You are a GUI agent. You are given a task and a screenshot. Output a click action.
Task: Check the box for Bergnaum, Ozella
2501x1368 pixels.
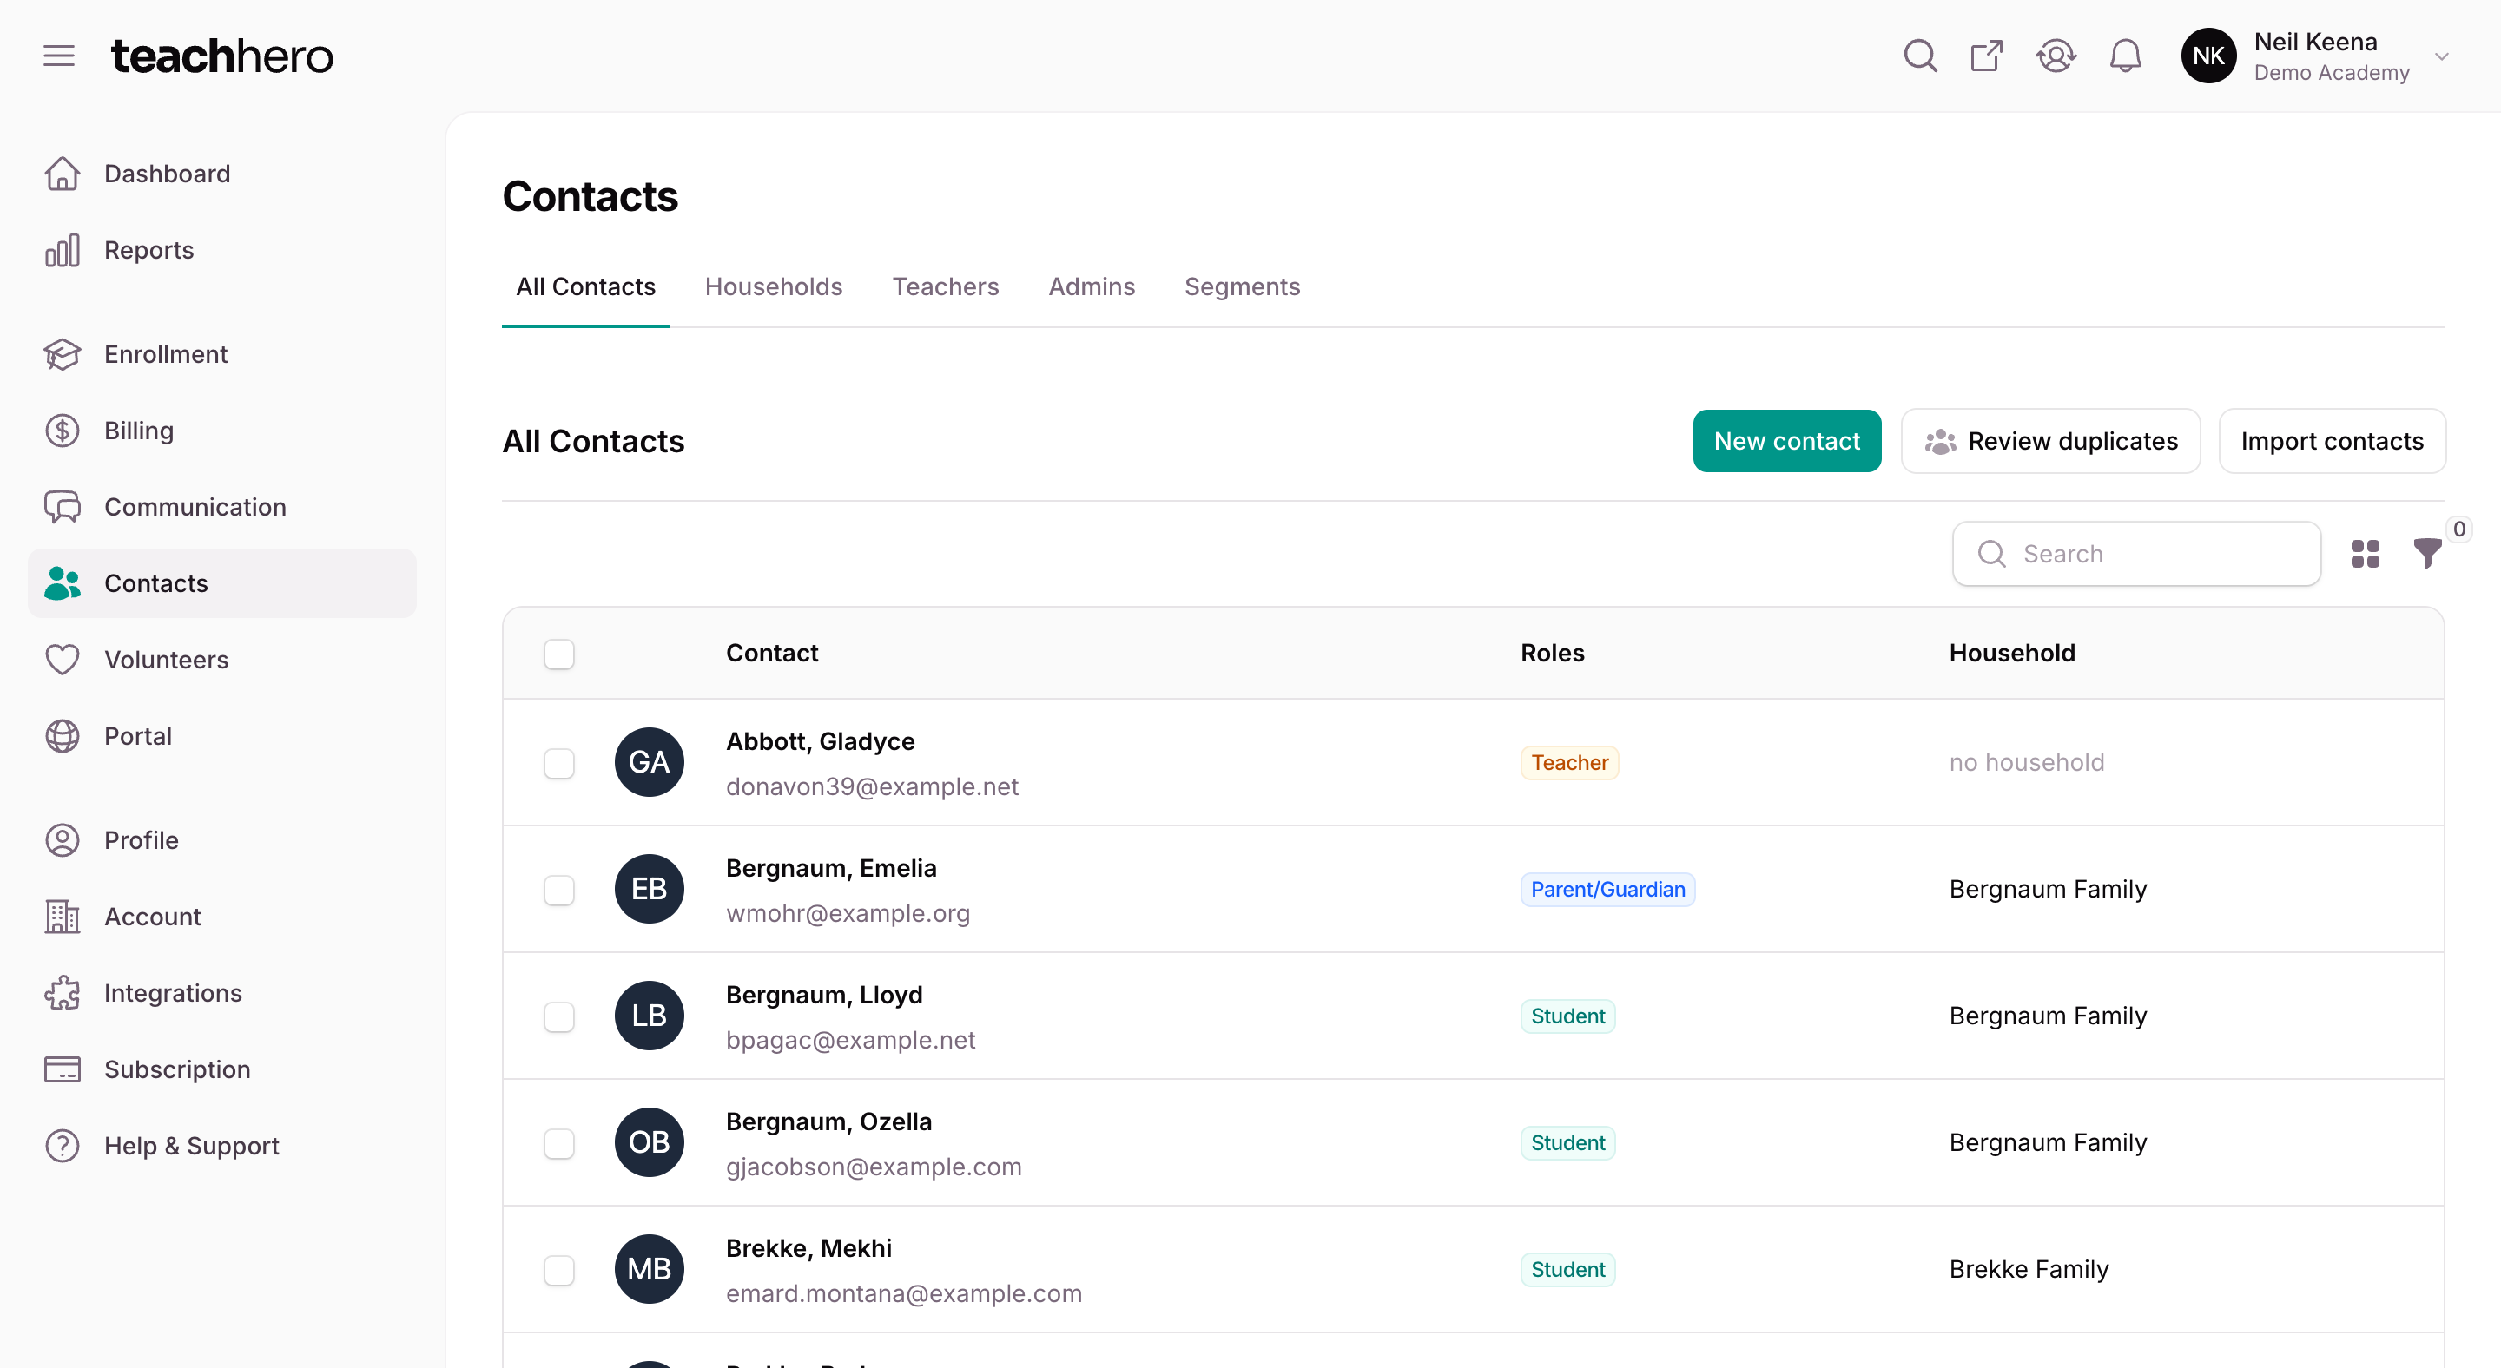559,1143
